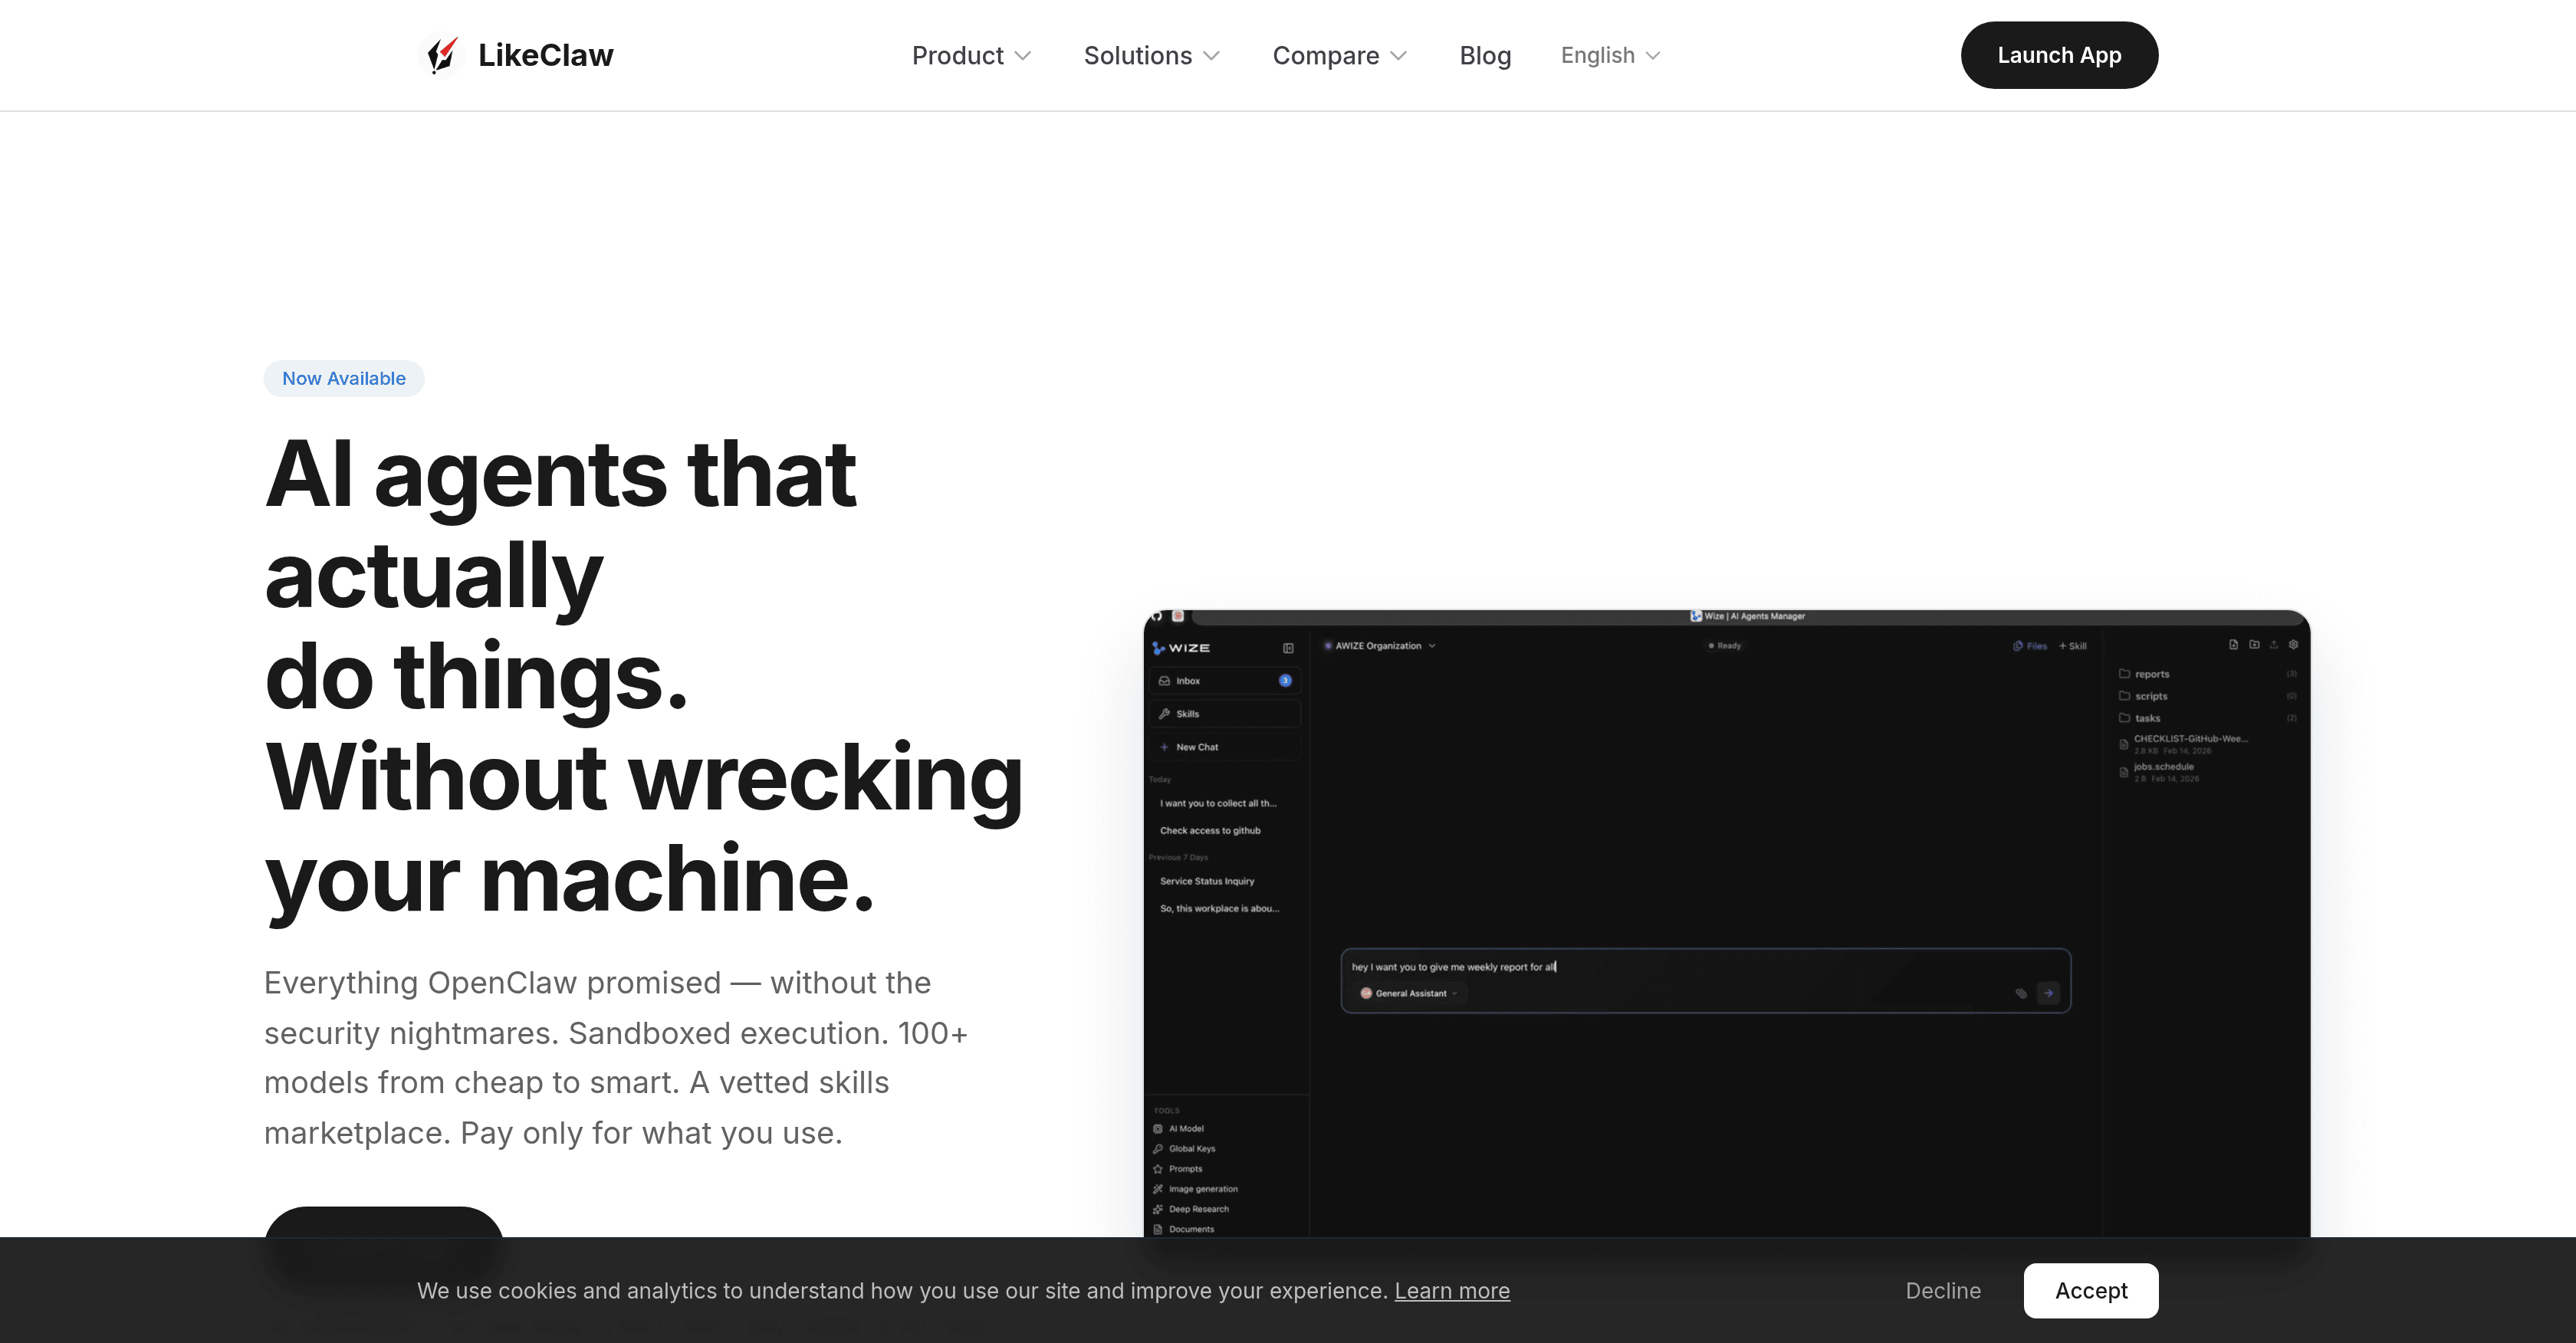Screen dimensions: 2576x1343
Task: Click the LikeClaw logo icon
Action: click(441, 55)
